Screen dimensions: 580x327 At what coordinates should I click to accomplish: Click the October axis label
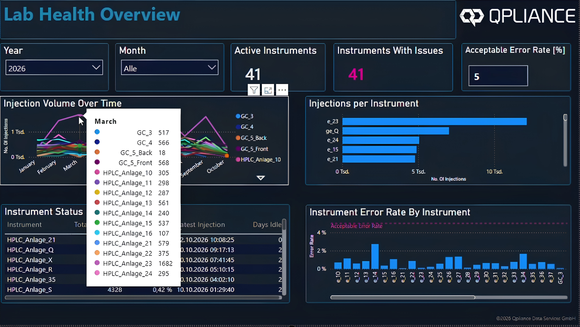(215, 167)
